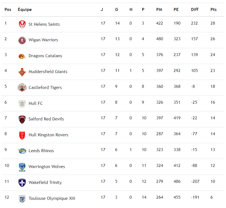Click the Wakefield Trinity club logo
The width and height of the screenshot is (226, 208).
22,183
